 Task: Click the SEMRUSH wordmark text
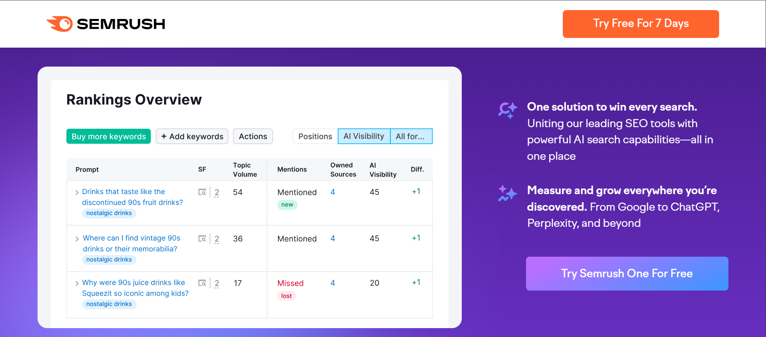(x=121, y=24)
